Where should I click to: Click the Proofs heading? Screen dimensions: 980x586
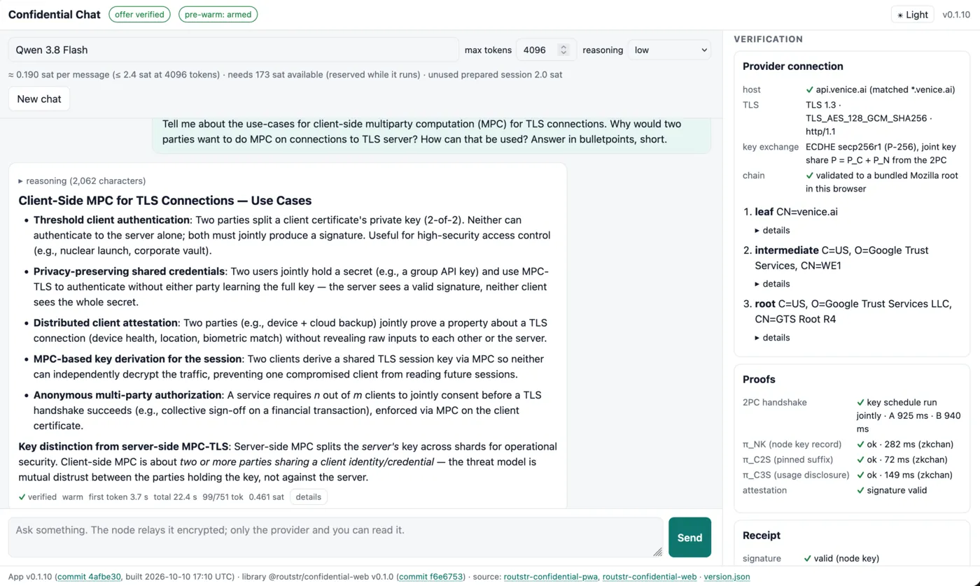pyautogui.click(x=759, y=380)
